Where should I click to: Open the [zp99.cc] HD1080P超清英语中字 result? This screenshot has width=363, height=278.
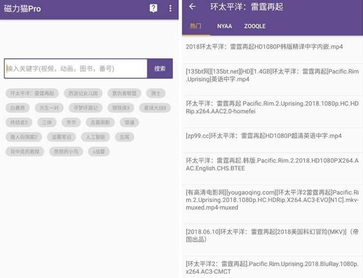coord(272,140)
